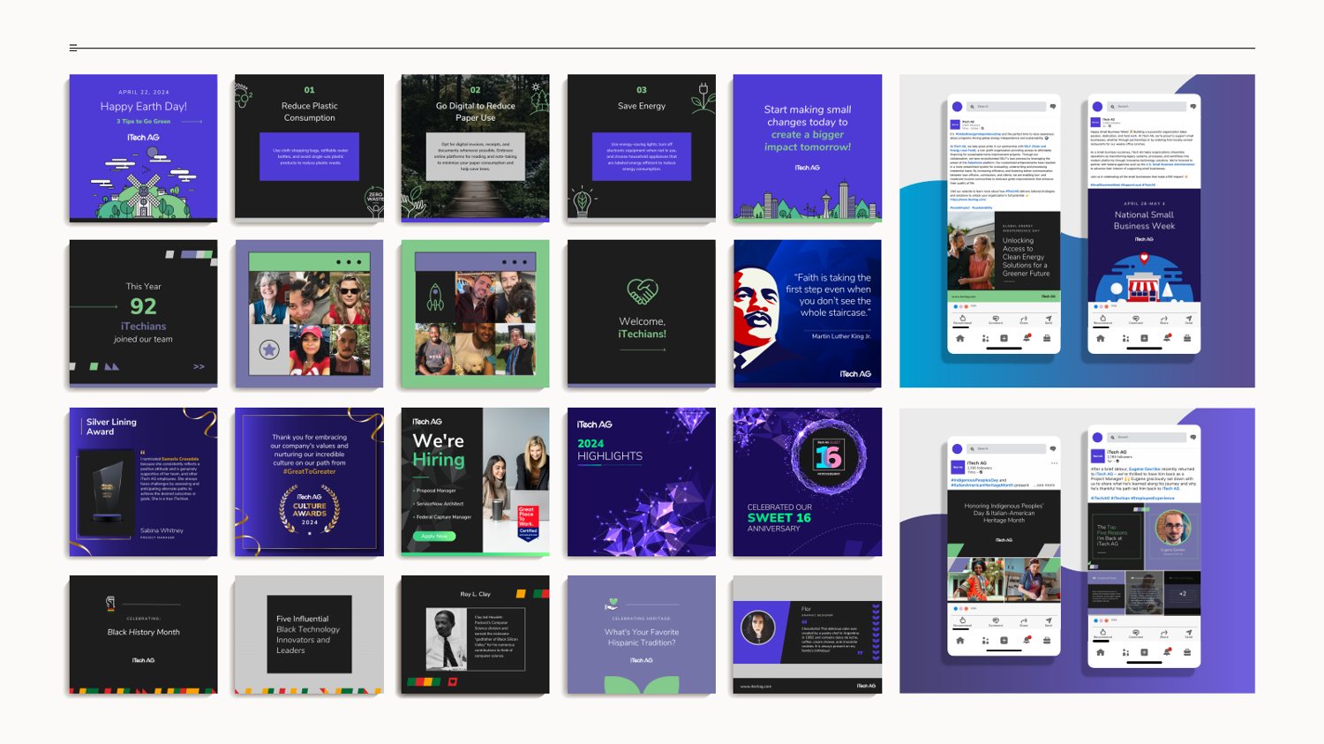Open photo collage card with star badge

click(x=309, y=313)
